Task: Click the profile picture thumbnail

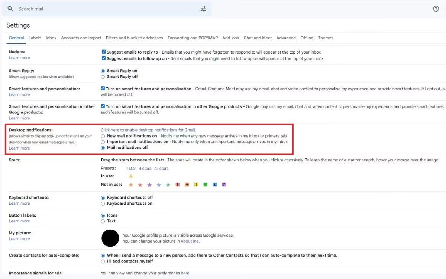Action: point(110,238)
